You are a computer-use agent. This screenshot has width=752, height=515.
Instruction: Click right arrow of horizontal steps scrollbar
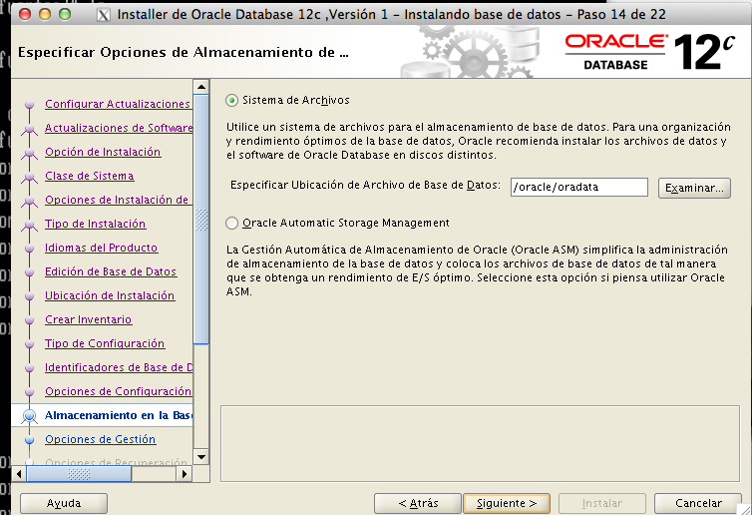tap(185, 474)
